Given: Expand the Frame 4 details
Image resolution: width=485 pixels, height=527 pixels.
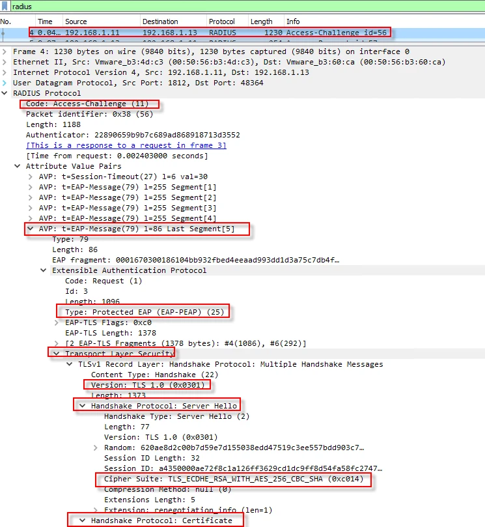Looking at the screenshot, I should click(x=6, y=51).
